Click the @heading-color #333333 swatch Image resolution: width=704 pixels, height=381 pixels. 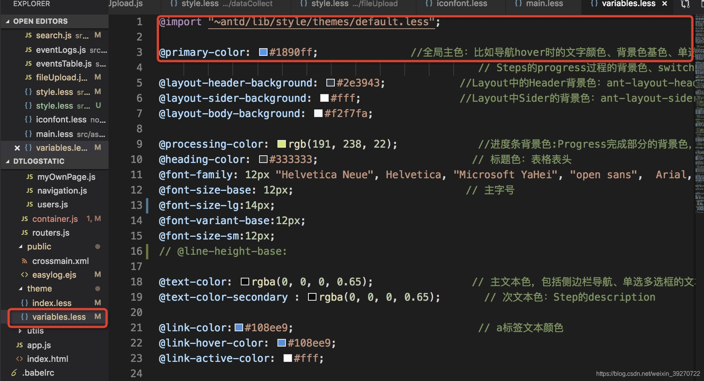point(263,159)
